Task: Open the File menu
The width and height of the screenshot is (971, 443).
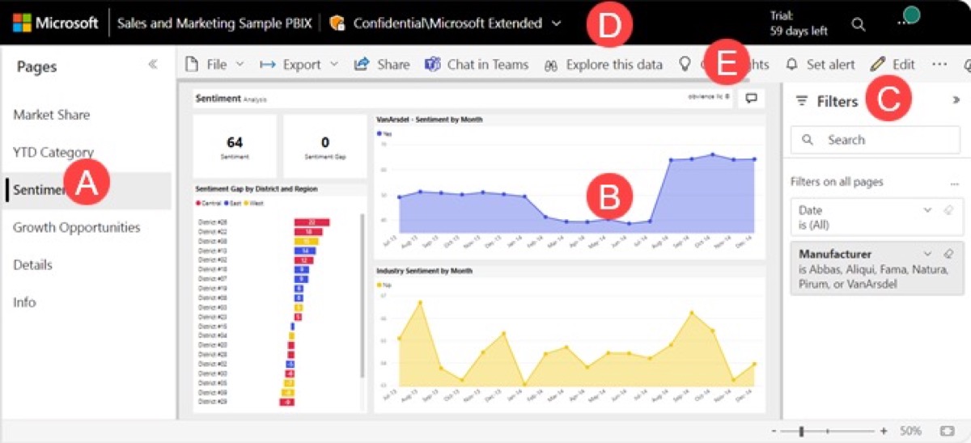Action: 214,65
